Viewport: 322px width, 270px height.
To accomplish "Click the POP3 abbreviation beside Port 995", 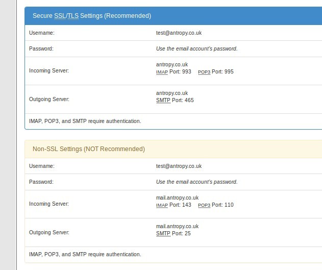I will click(204, 72).
